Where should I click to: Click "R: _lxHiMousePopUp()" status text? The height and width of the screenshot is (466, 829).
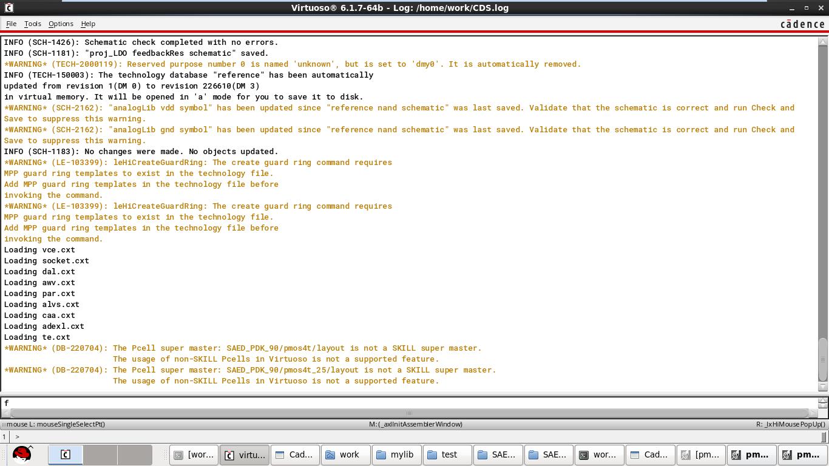(791, 424)
